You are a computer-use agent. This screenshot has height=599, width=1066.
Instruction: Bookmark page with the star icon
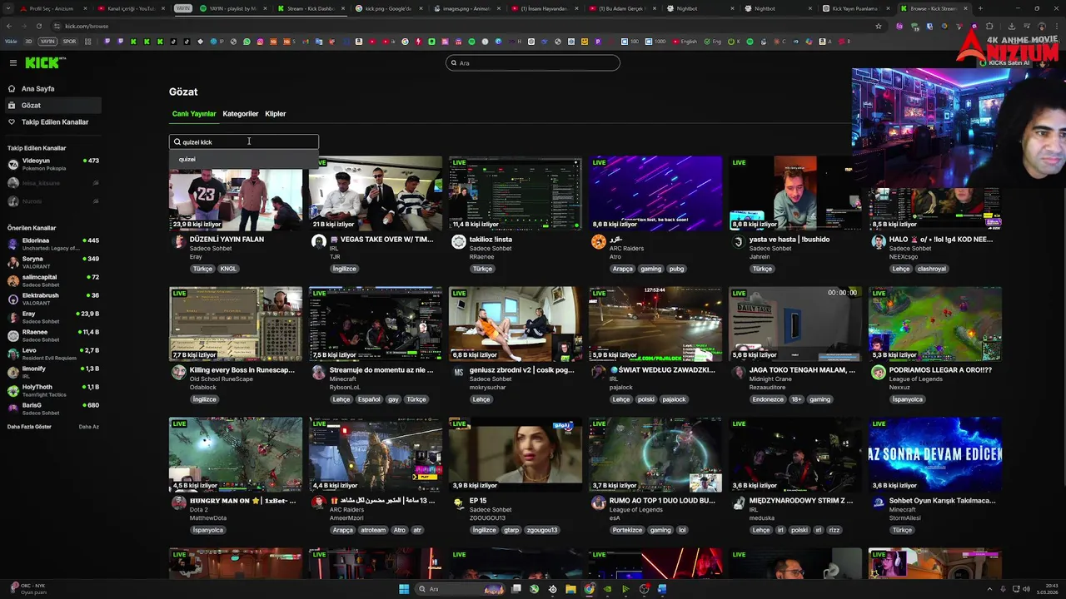coord(878,26)
